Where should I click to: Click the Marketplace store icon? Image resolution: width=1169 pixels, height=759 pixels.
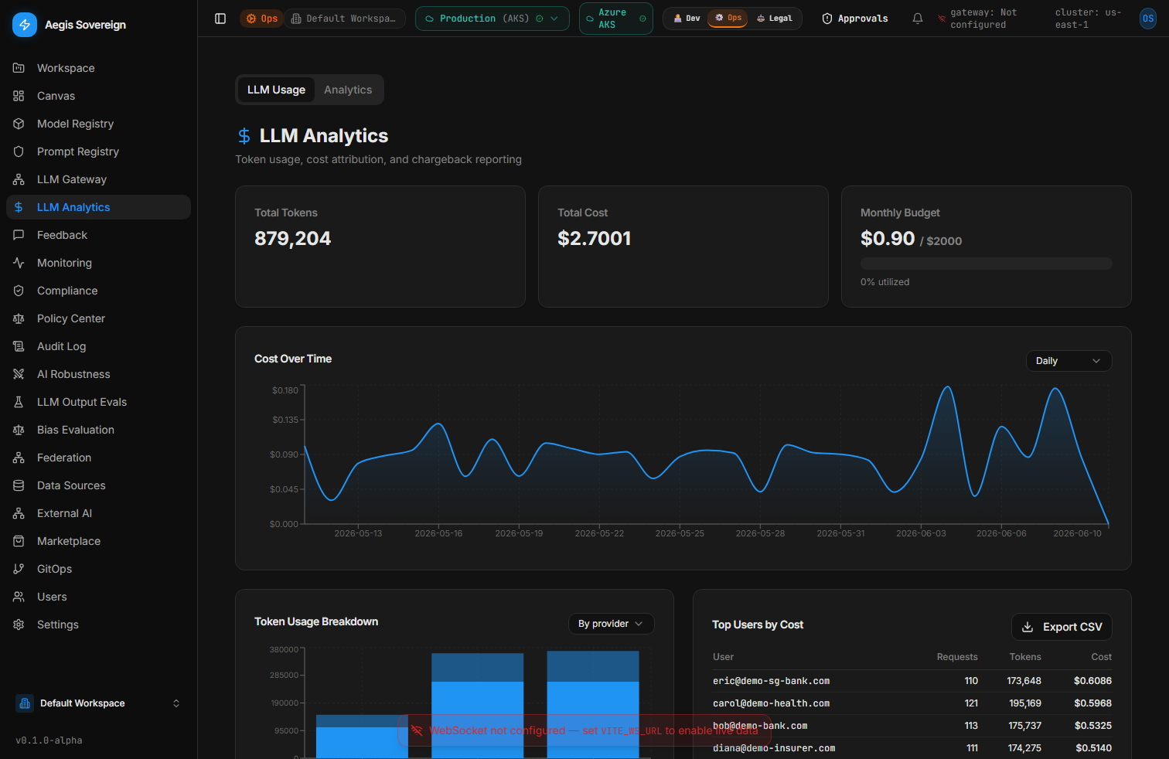click(x=19, y=541)
